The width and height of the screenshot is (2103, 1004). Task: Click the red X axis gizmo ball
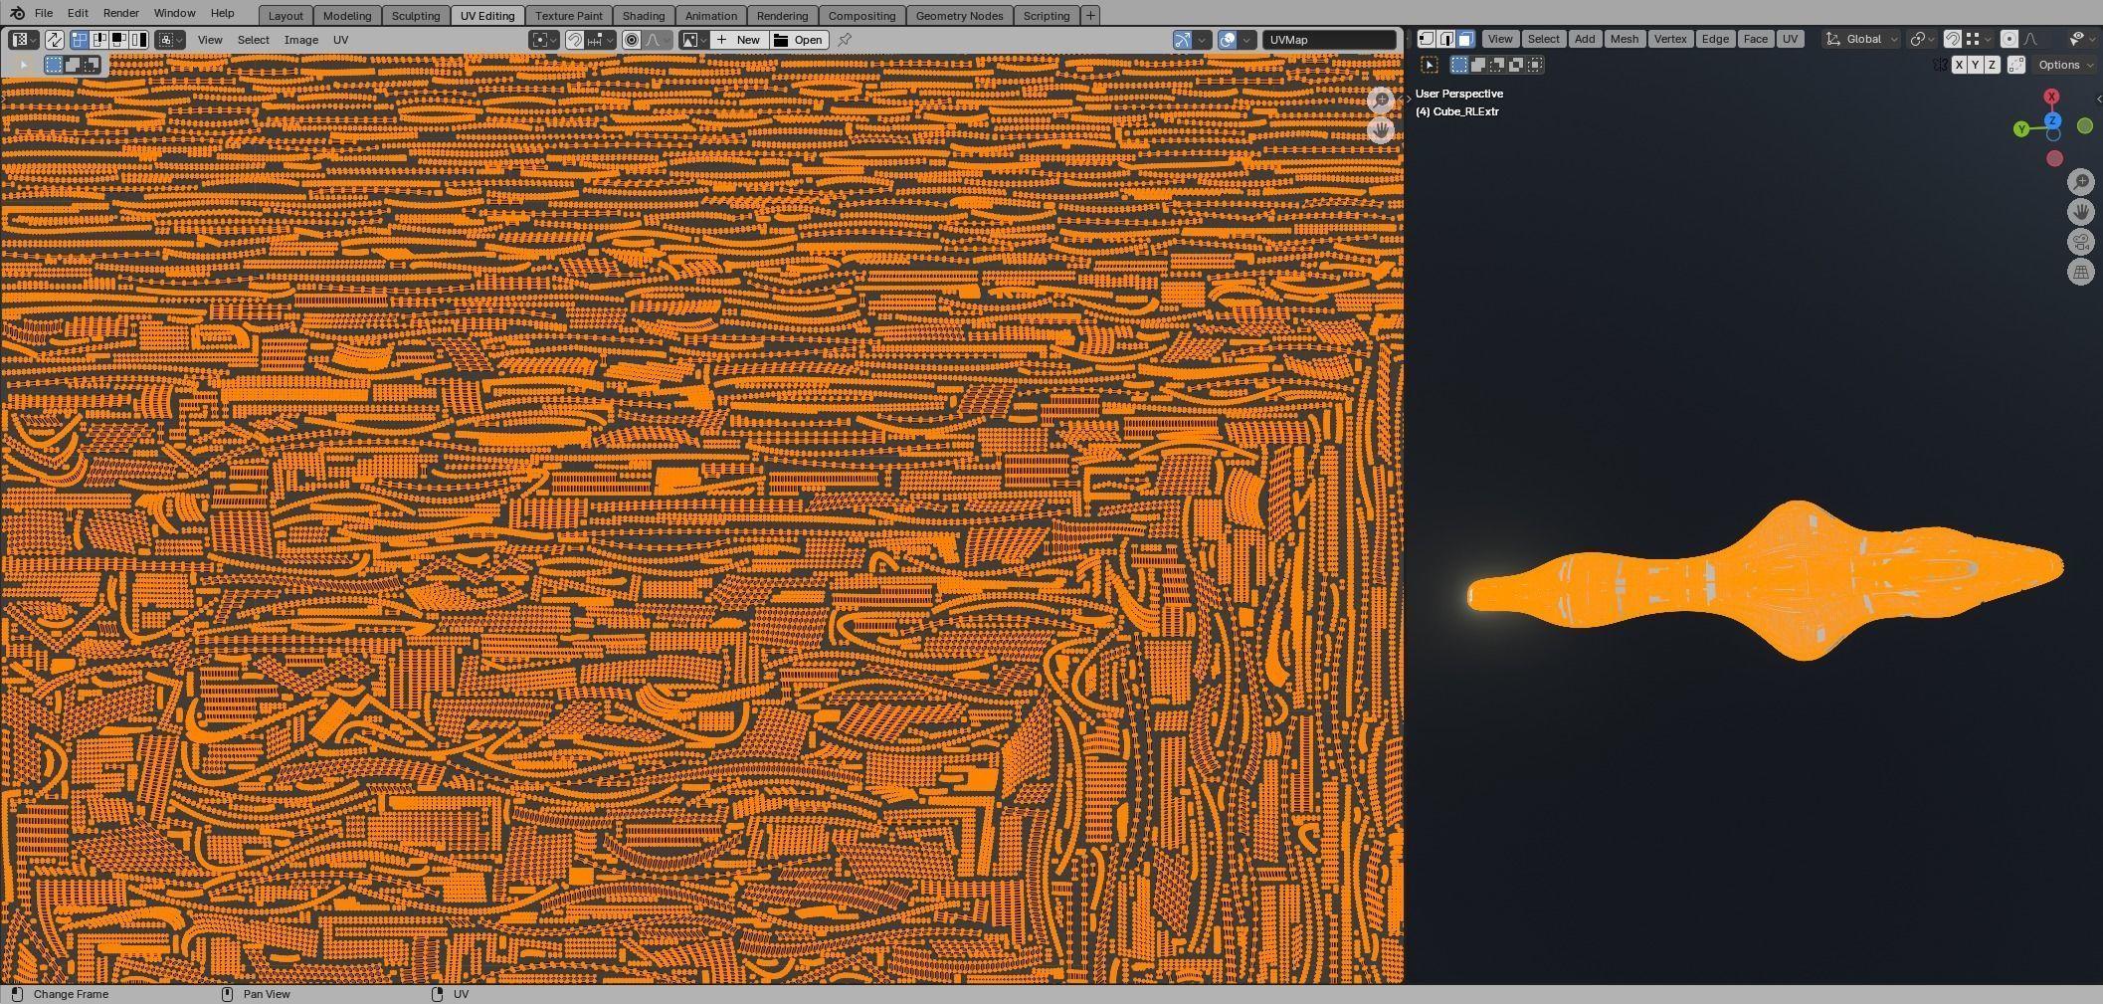2051,97
